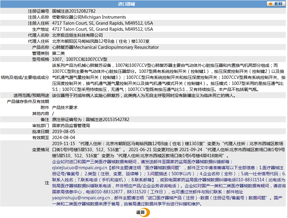
Task: Click the orange arrow icon in top 返回 button
Action: (270, 4)
